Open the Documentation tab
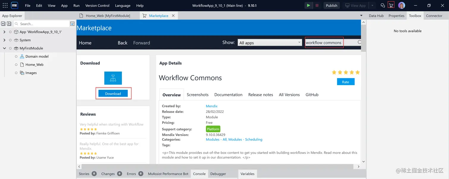 pos(228,95)
